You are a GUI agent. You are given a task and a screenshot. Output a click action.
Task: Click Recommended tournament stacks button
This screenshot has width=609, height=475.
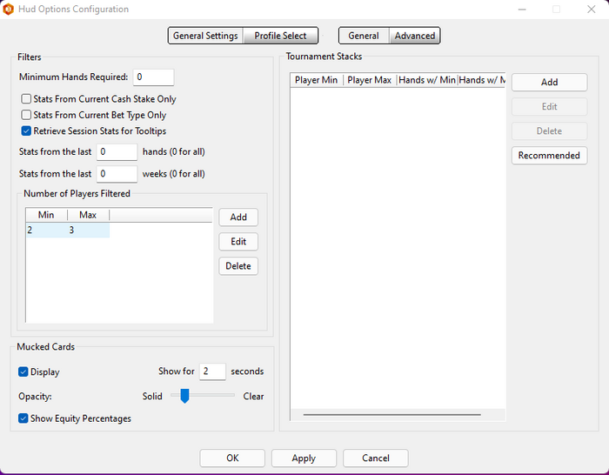[x=549, y=156]
